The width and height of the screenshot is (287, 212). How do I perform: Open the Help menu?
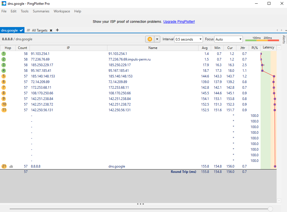point(78,11)
